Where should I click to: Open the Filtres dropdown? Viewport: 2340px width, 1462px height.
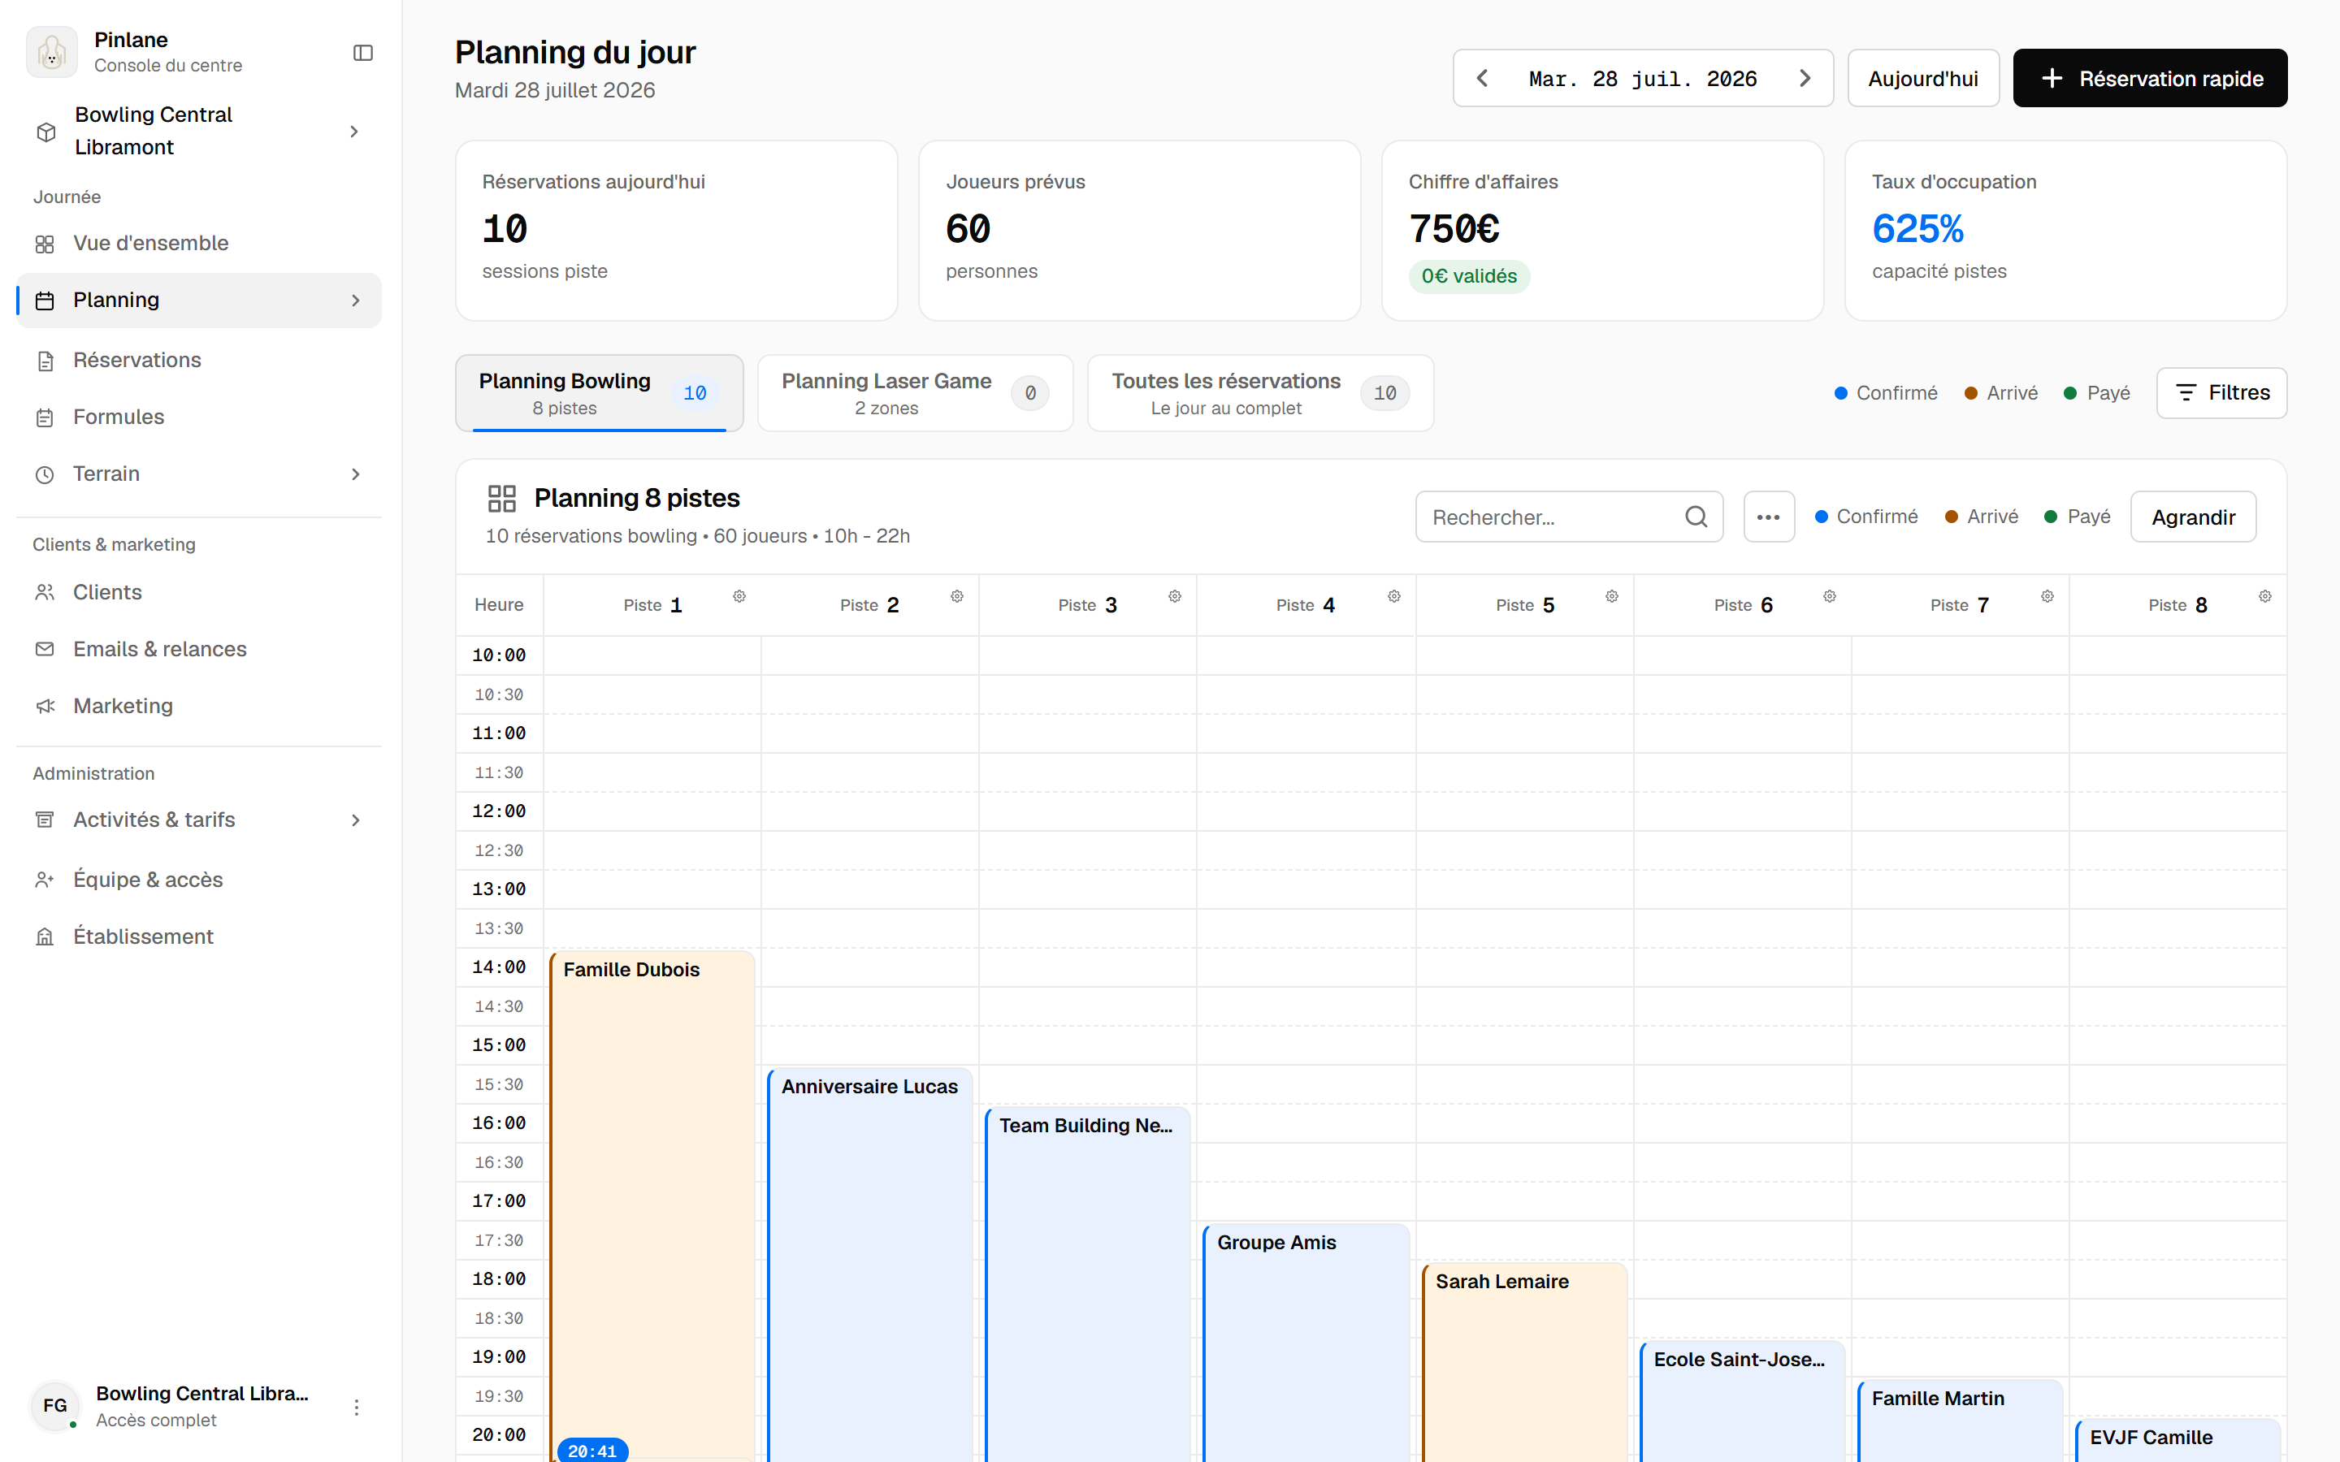(2221, 392)
